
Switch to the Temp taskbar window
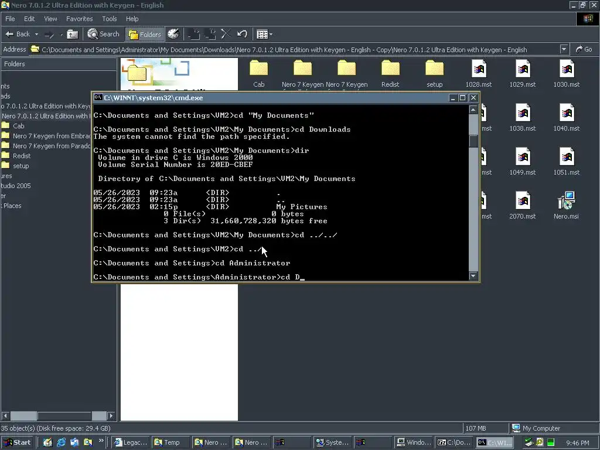coord(171,442)
